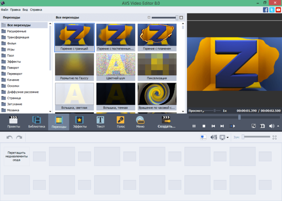Select Вращение по часовой transition
The height and width of the screenshot is (201, 282).
(x=157, y=97)
